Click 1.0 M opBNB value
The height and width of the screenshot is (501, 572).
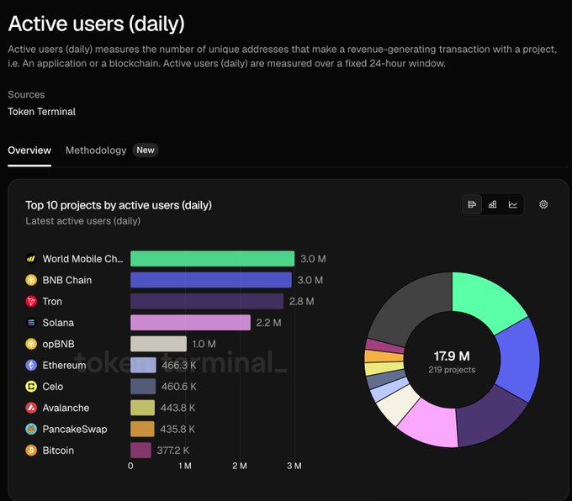pos(204,344)
